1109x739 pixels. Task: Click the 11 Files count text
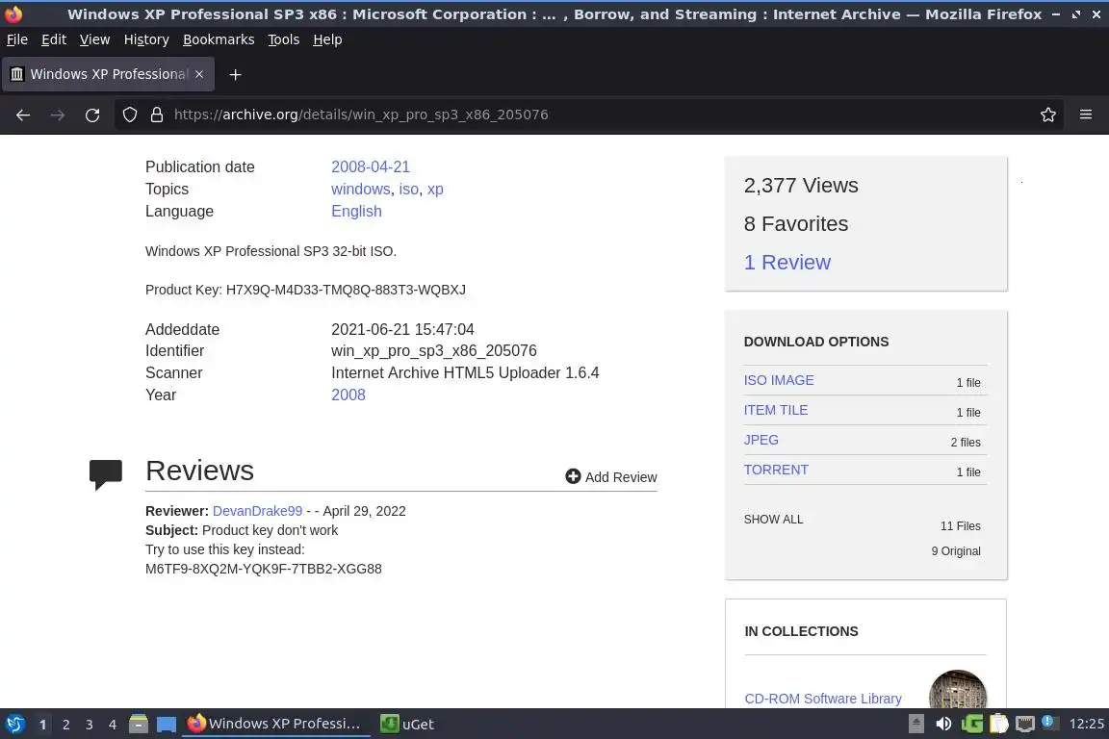point(961,525)
